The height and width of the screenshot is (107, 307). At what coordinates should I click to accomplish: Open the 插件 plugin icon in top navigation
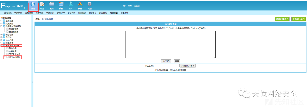coord(80,4)
